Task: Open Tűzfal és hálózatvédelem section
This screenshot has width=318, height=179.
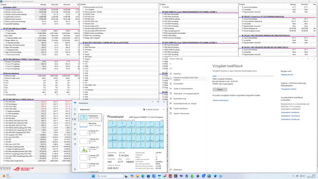Action: [x=183, y=89]
